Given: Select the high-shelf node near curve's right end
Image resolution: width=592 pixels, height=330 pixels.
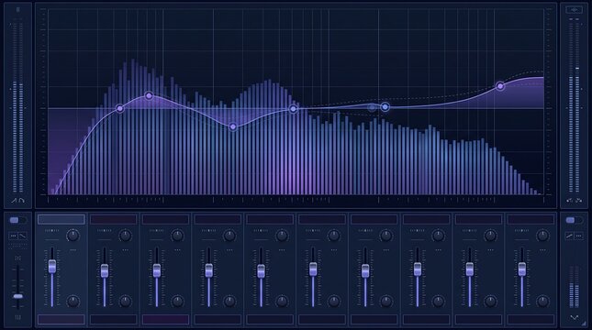Looking at the screenshot, I should pos(500,86).
